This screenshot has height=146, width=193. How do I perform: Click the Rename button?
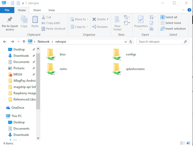(x=100, y=27)
